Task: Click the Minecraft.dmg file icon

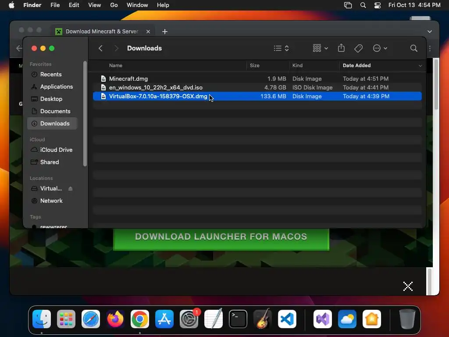Action: point(103,79)
